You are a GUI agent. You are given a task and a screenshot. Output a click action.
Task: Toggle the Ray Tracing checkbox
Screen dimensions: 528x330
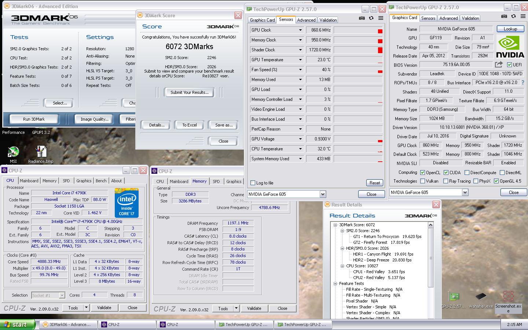click(x=446, y=181)
